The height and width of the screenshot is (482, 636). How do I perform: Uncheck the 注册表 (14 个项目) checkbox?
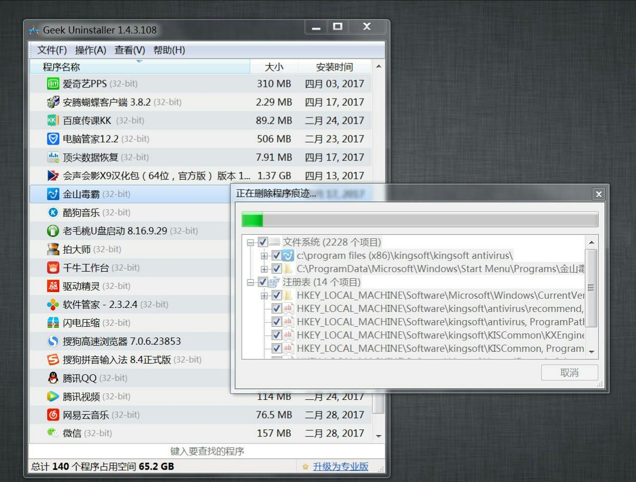point(263,282)
